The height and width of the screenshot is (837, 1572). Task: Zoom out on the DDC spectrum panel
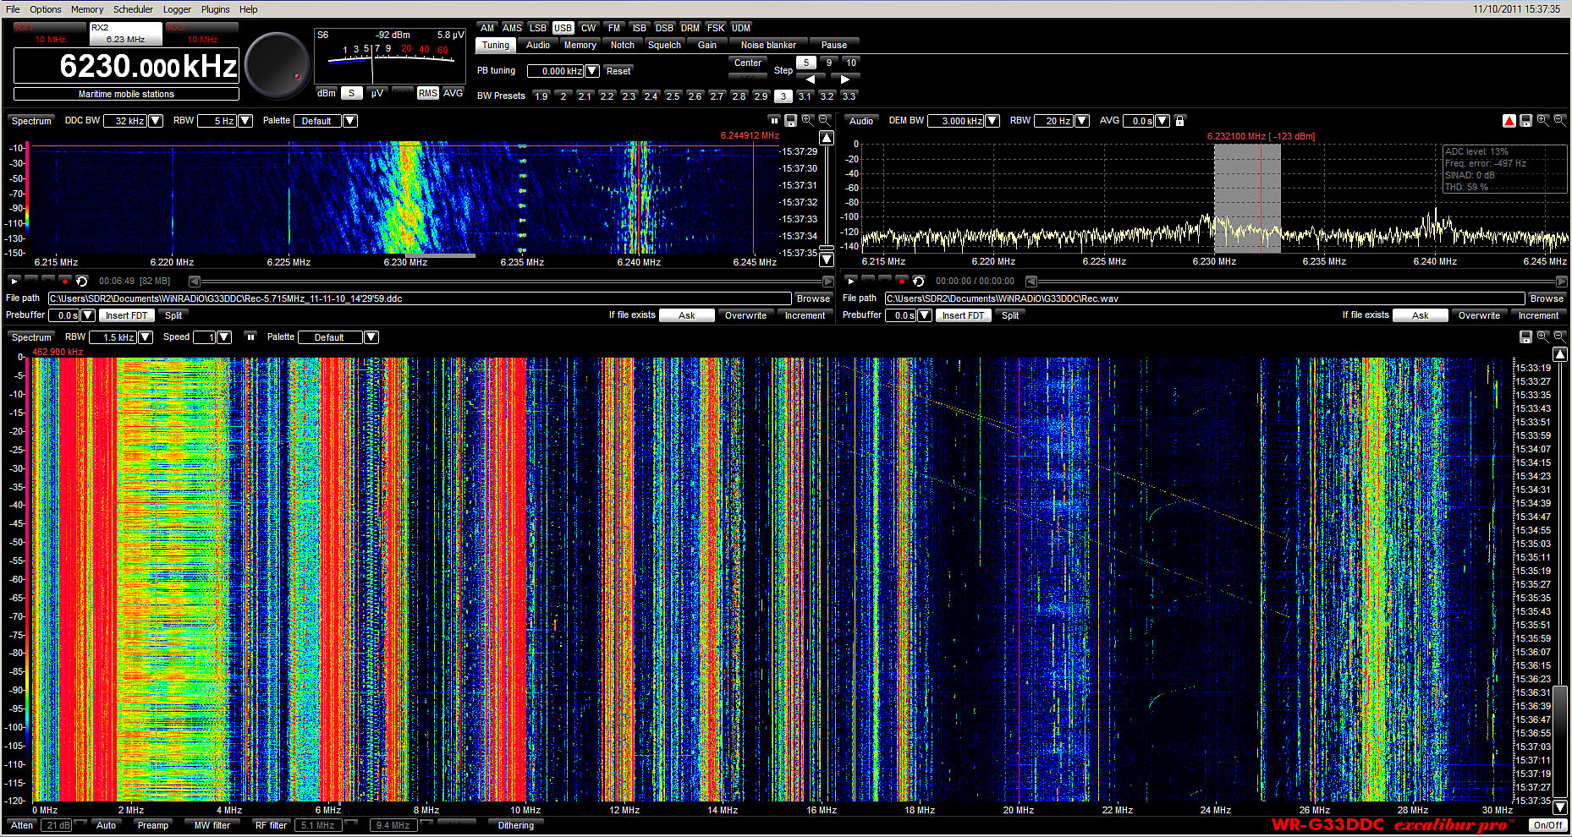click(824, 121)
